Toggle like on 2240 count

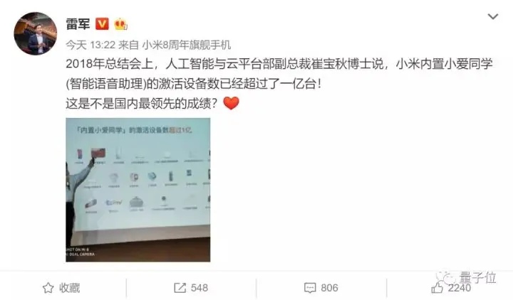click(x=460, y=288)
